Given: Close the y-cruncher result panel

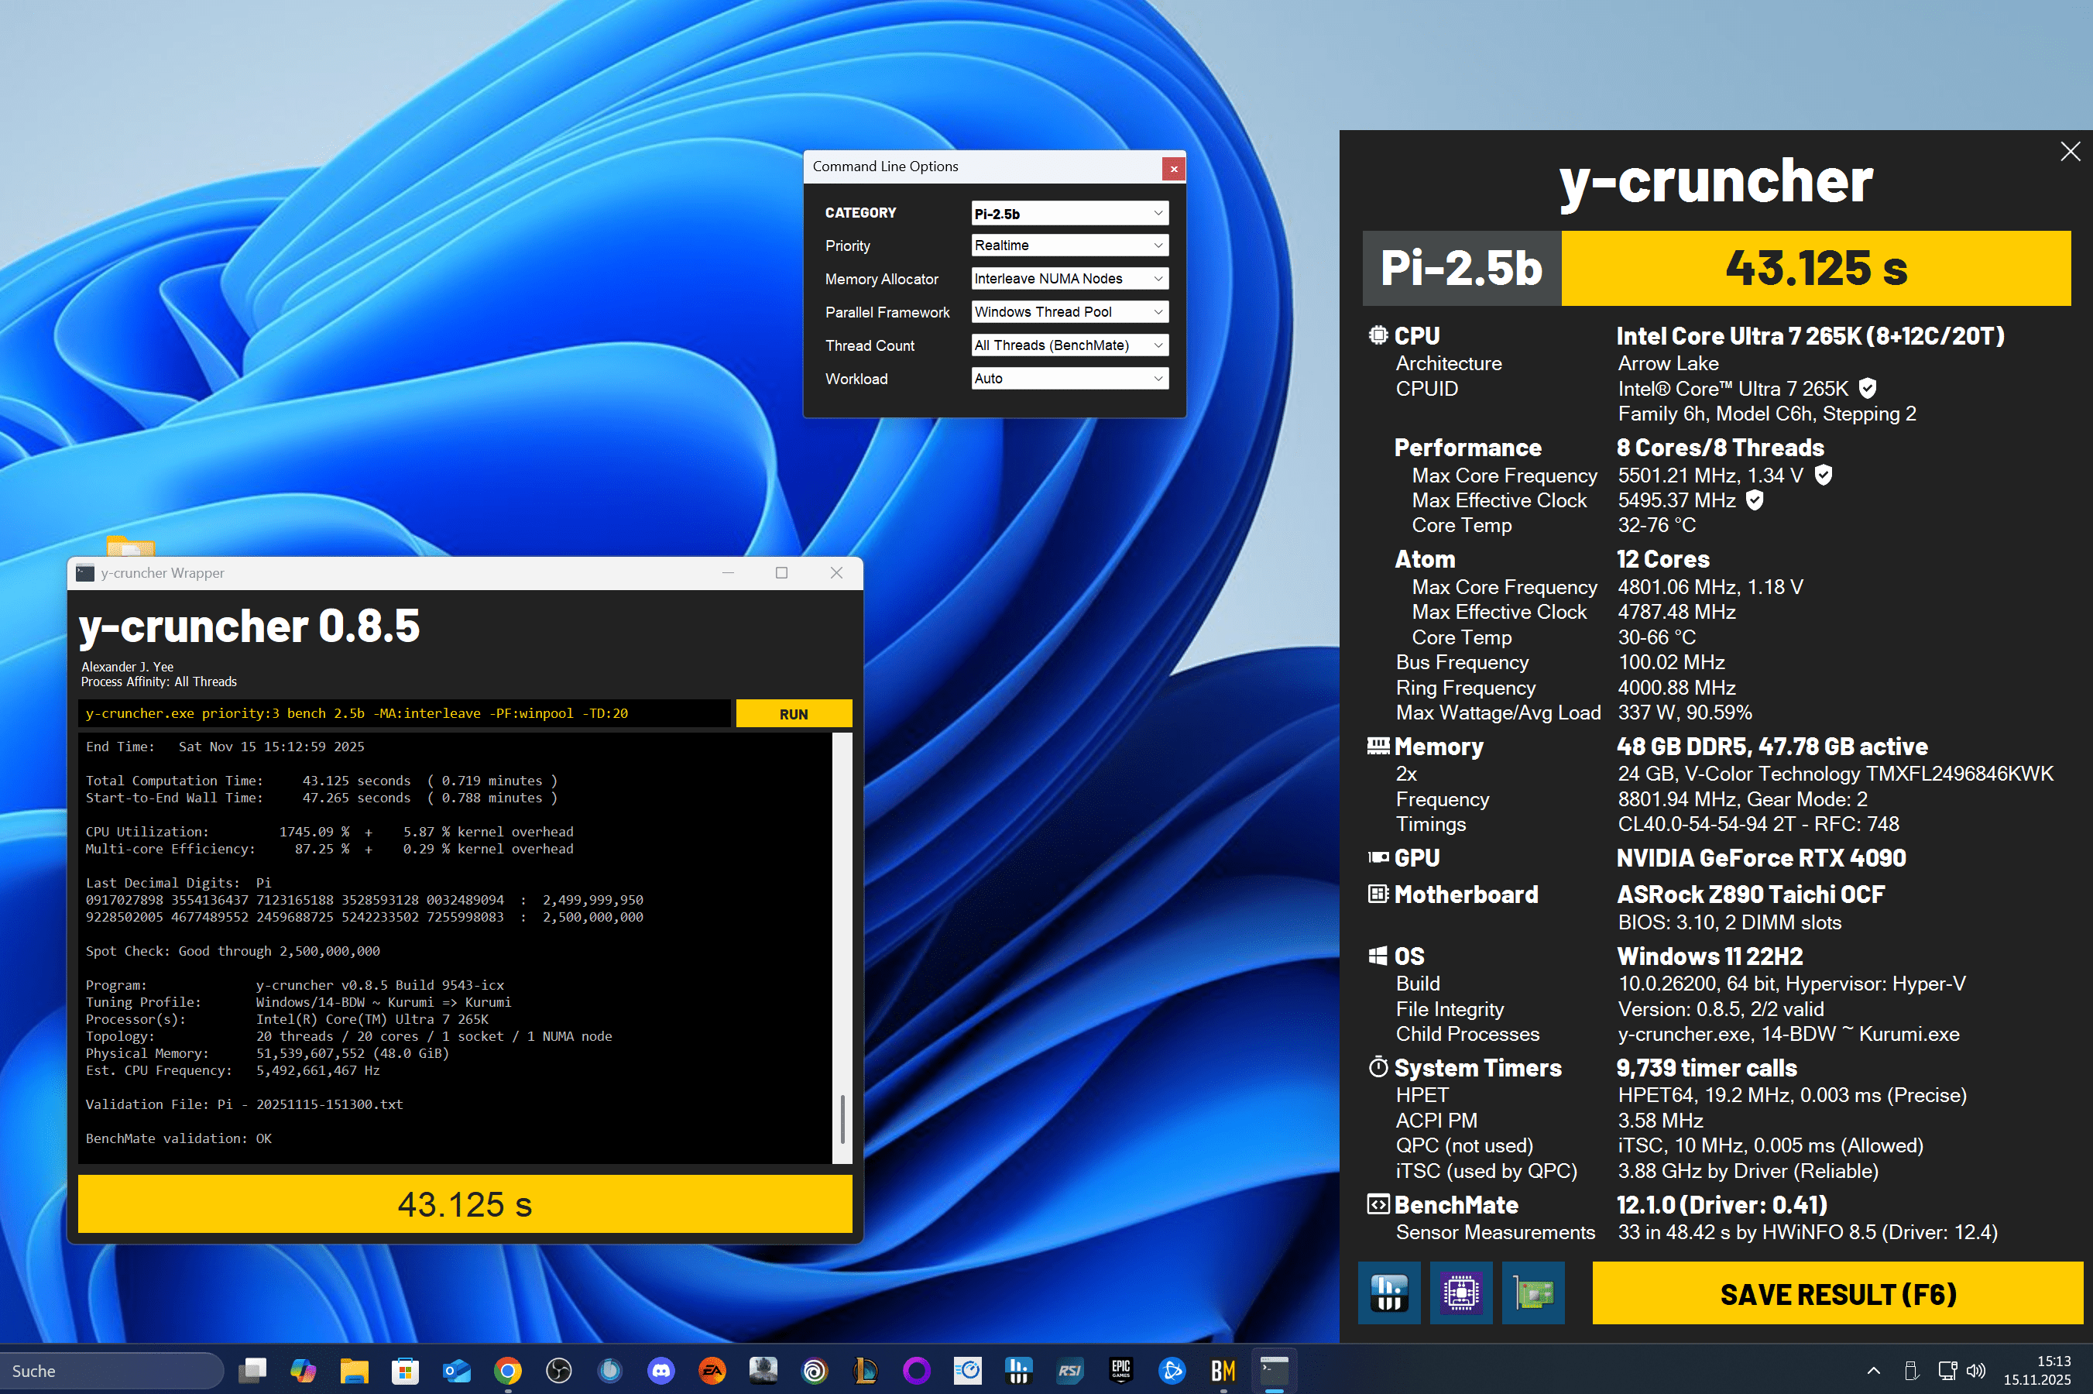Looking at the screenshot, I should coord(2070,152).
